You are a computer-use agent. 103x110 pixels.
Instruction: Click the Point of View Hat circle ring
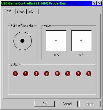coord(22,32)
